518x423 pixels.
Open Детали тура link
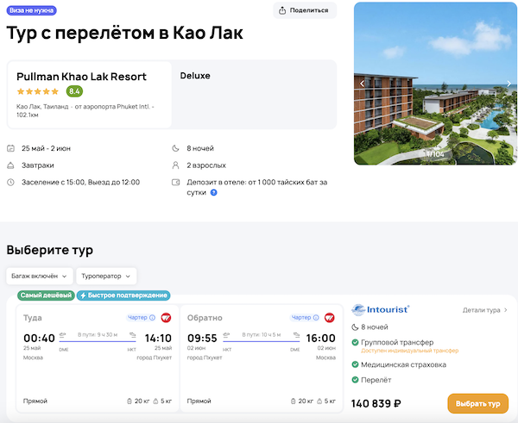tap(485, 309)
